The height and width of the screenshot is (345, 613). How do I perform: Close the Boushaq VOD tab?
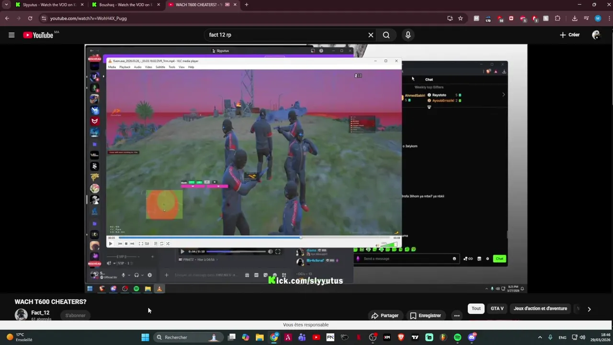(159, 5)
